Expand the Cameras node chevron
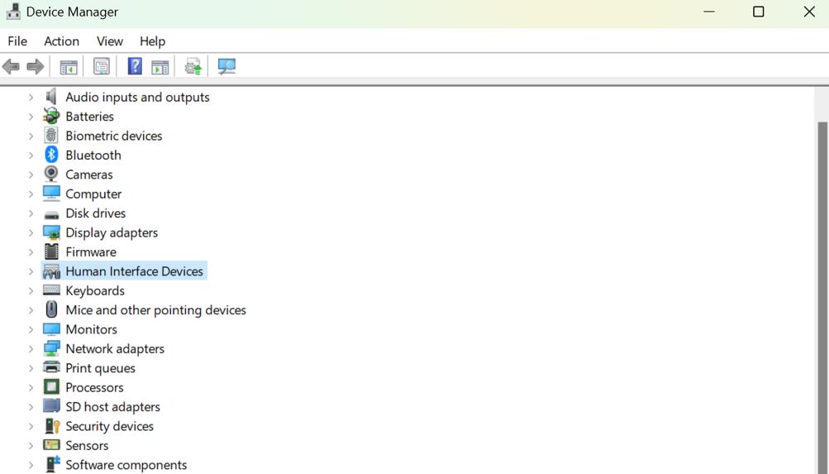This screenshot has height=474, width=829. (x=31, y=175)
